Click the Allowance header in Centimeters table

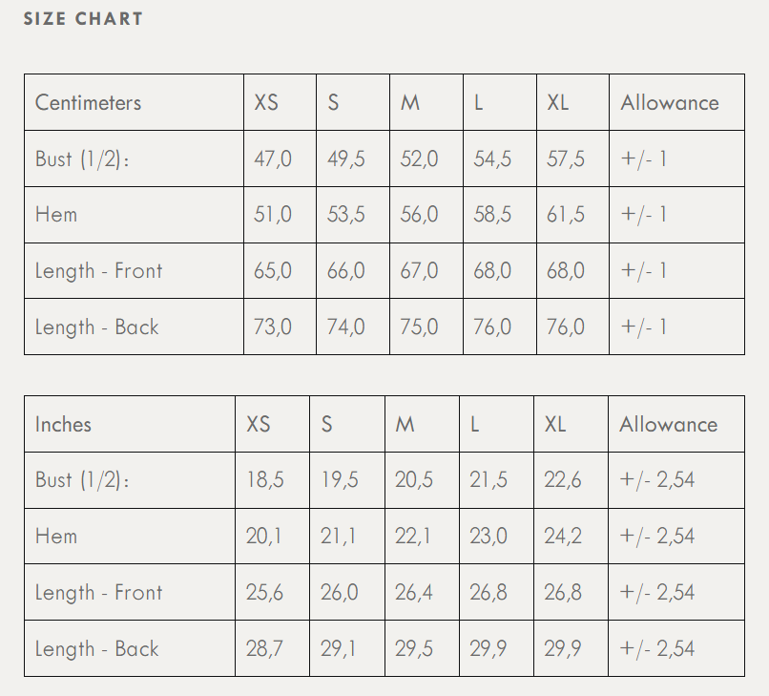tap(670, 102)
